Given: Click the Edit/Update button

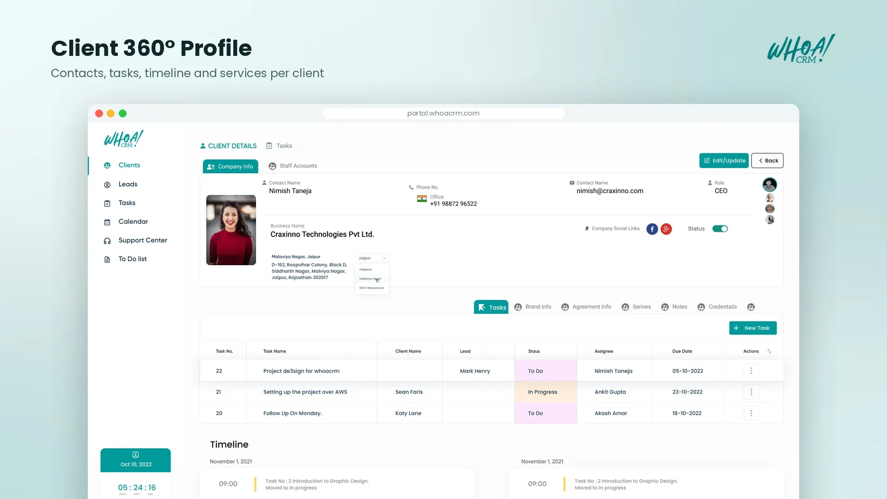Looking at the screenshot, I should [724, 160].
